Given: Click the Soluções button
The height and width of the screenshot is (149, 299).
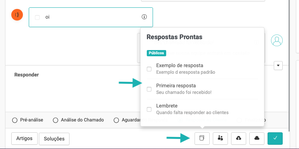Looking at the screenshot, I should 54,139.
